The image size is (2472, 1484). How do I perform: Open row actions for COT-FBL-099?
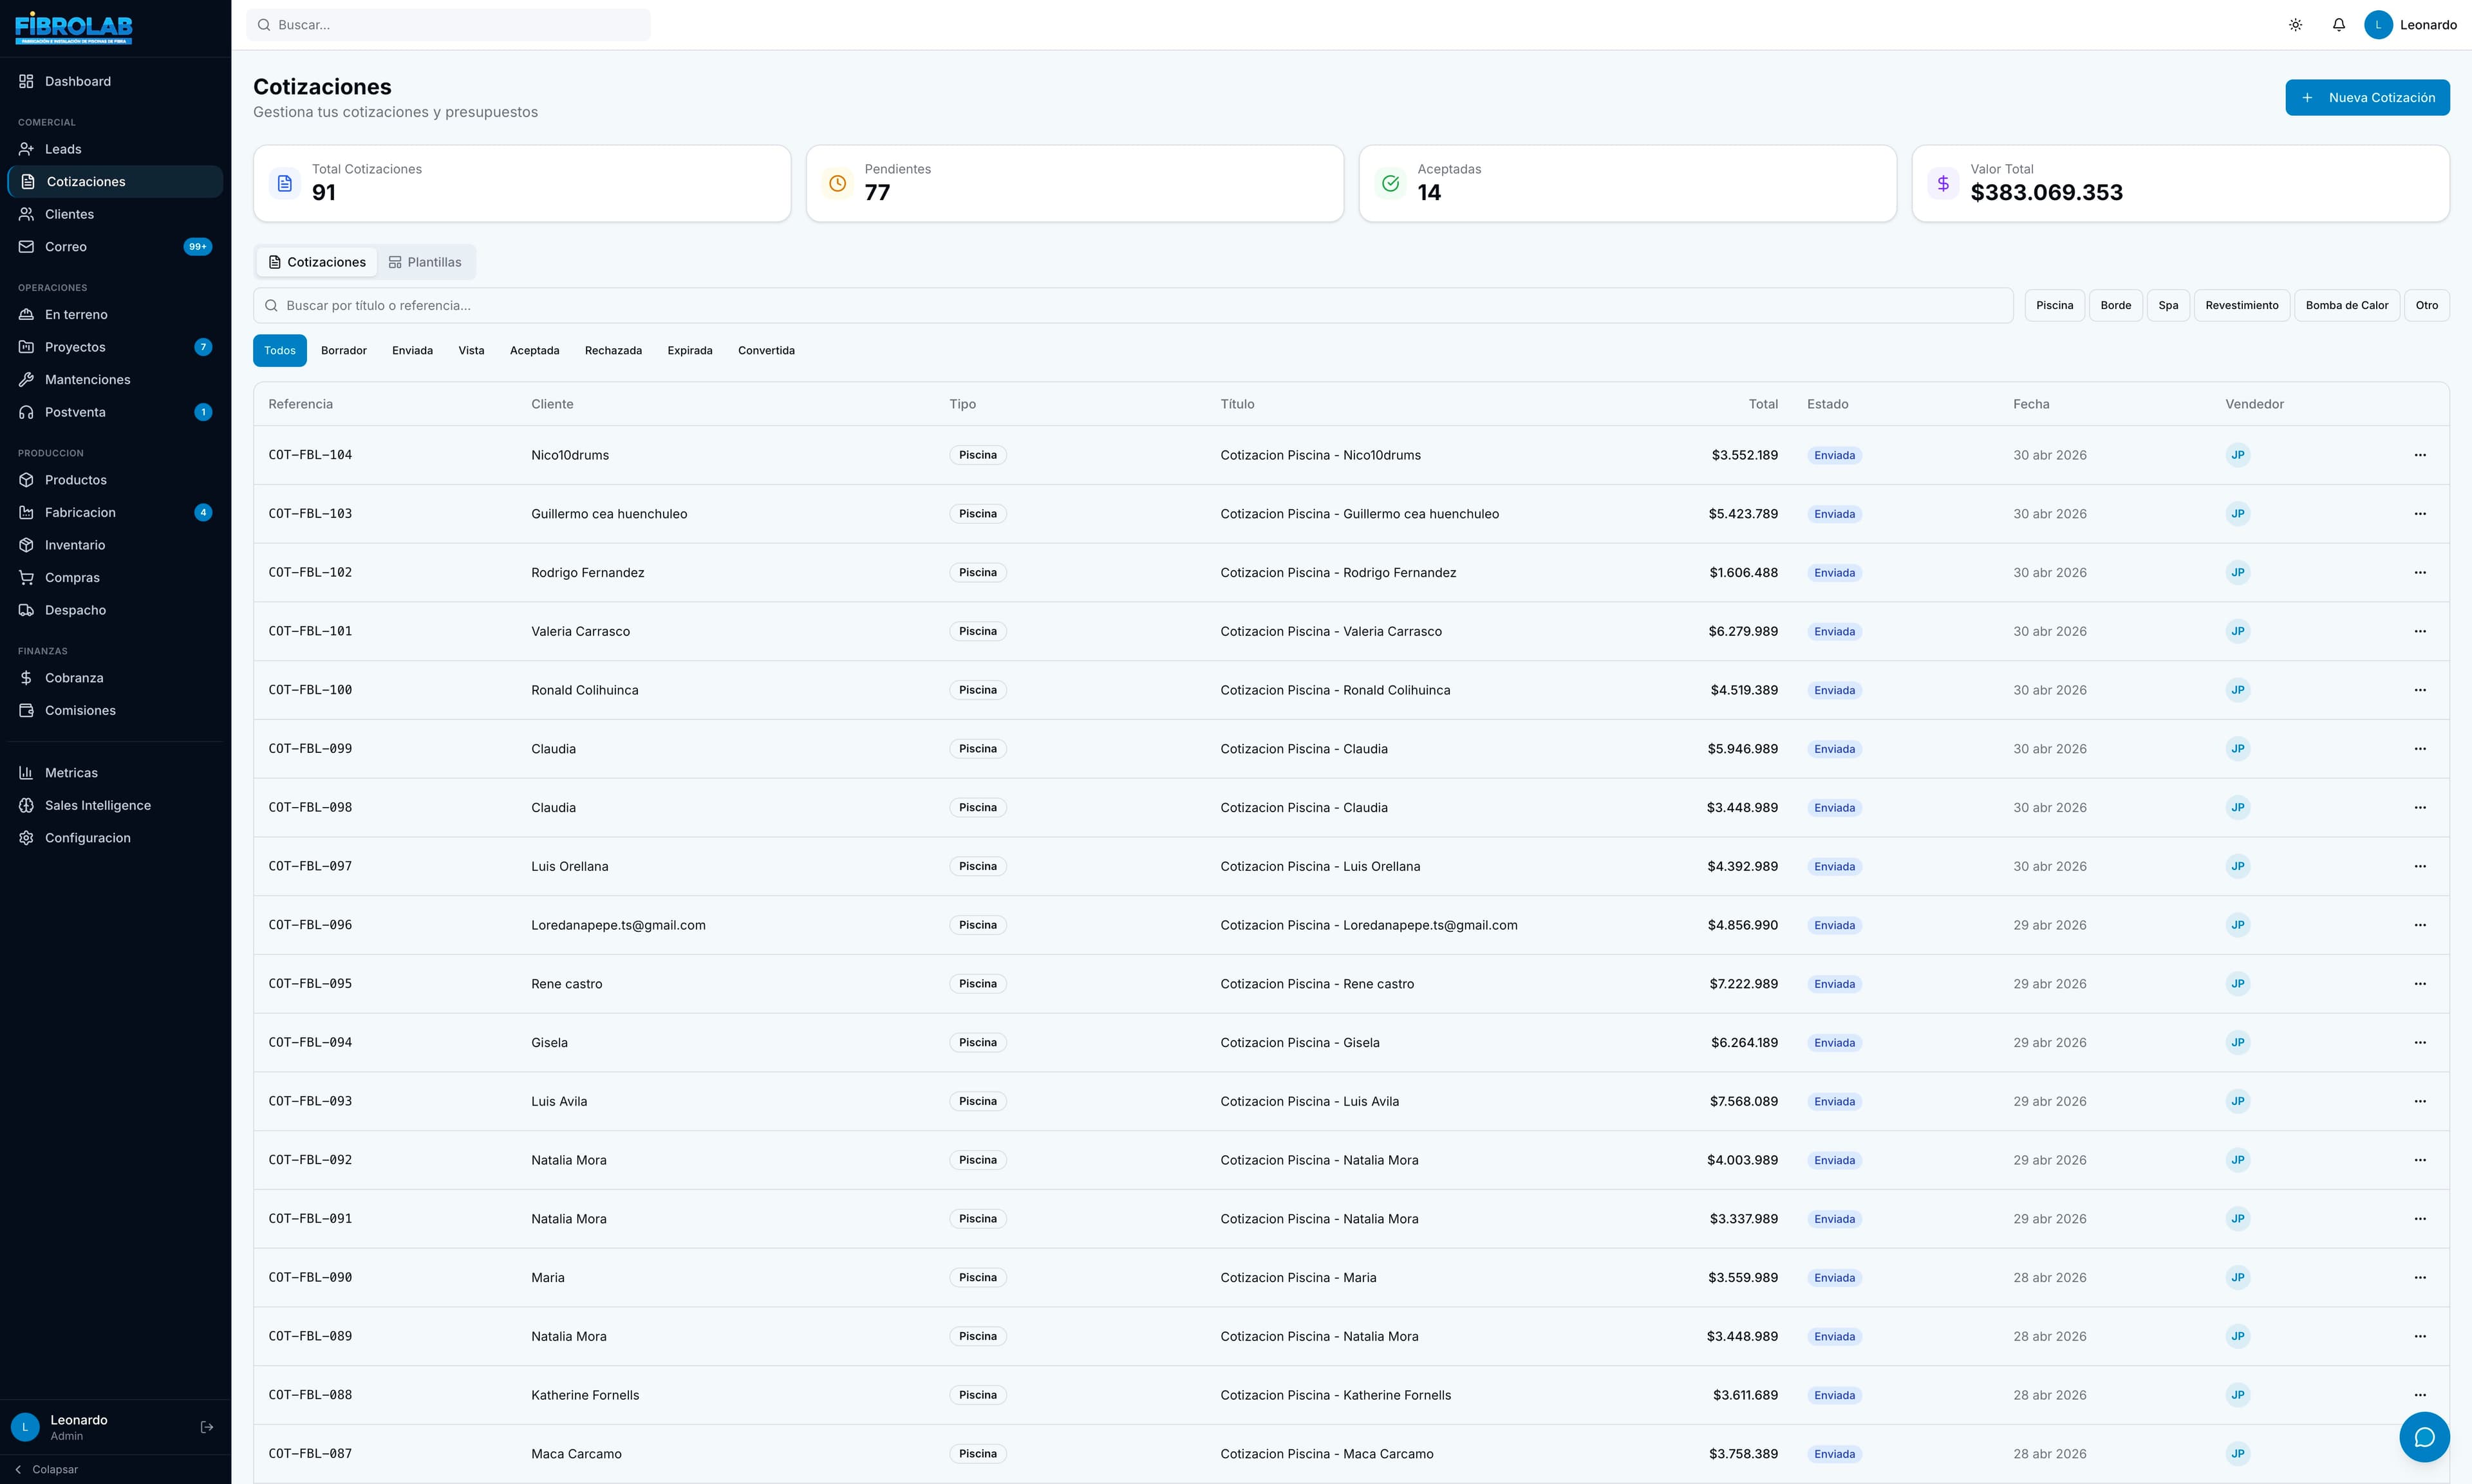click(2420, 749)
